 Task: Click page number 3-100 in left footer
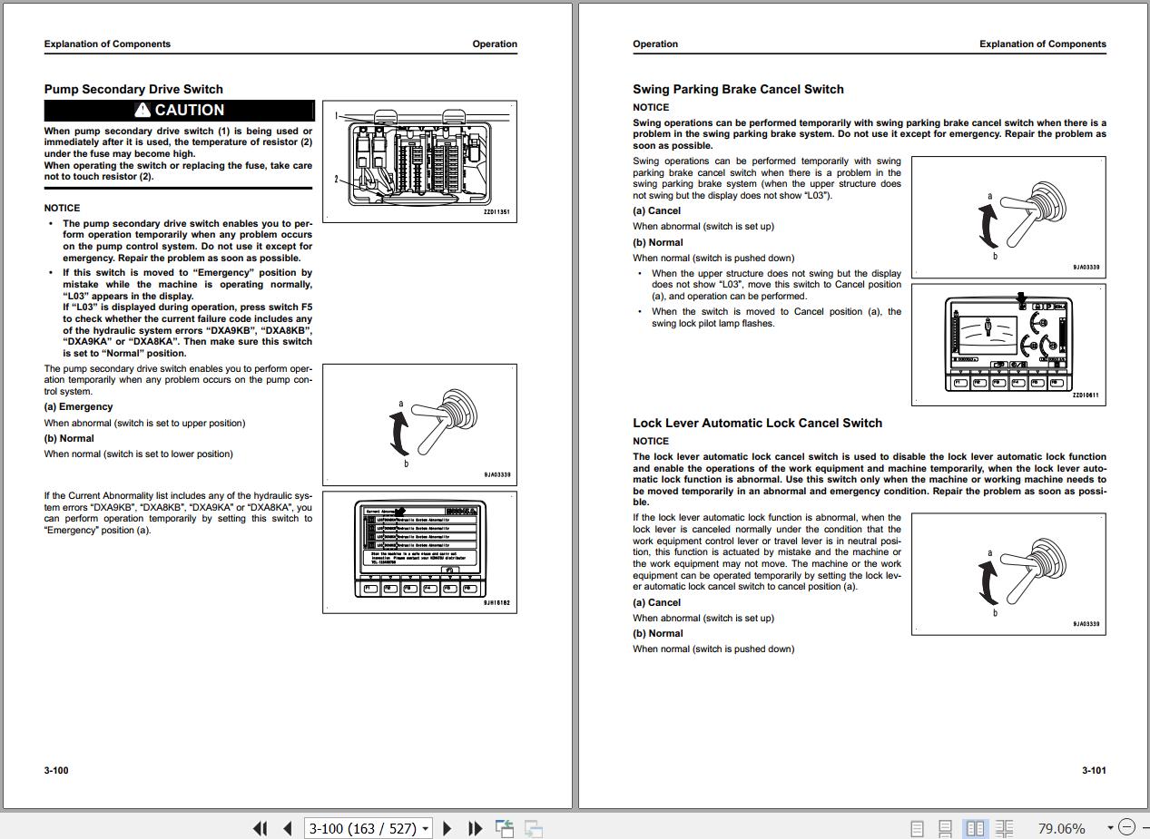point(56,771)
